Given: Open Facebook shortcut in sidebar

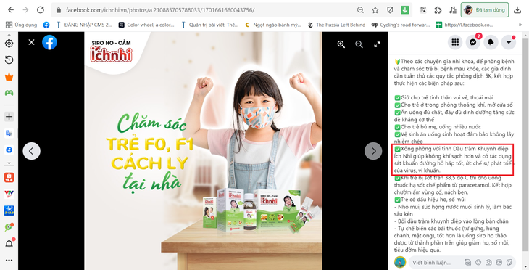Looking at the screenshot, I should click(9, 150).
